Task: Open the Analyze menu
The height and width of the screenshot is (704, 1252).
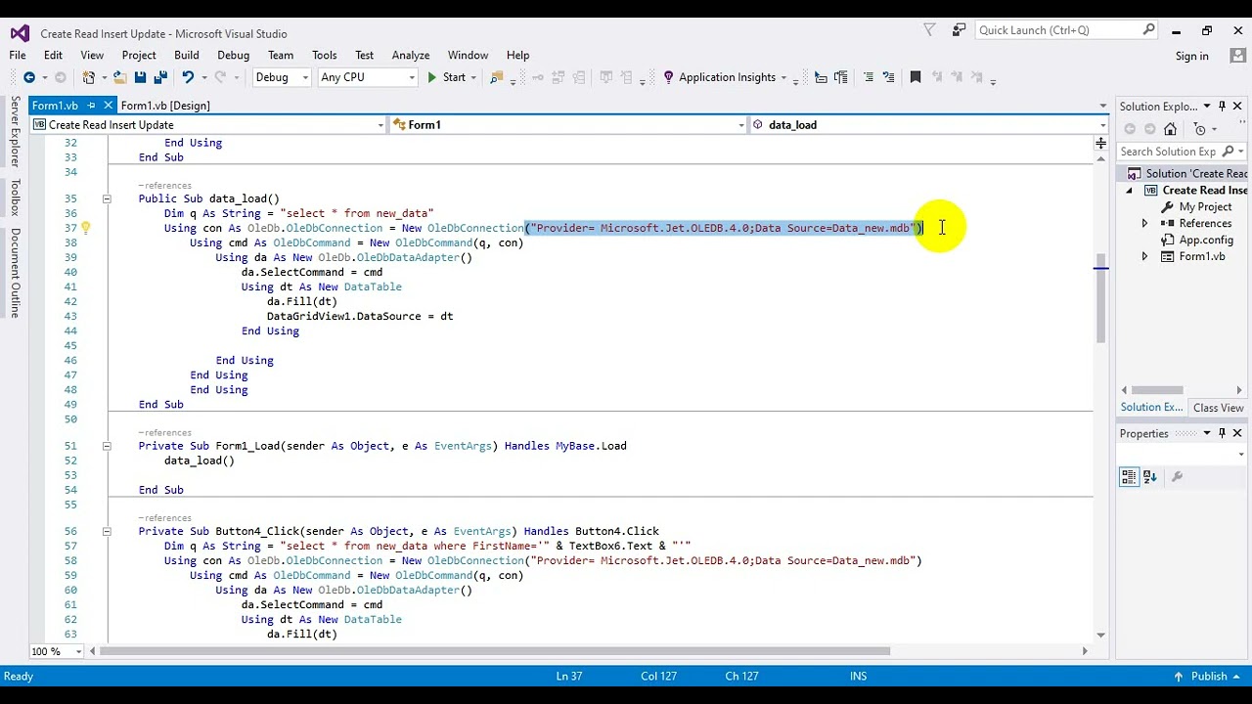Action: pyautogui.click(x=411, y=55)
